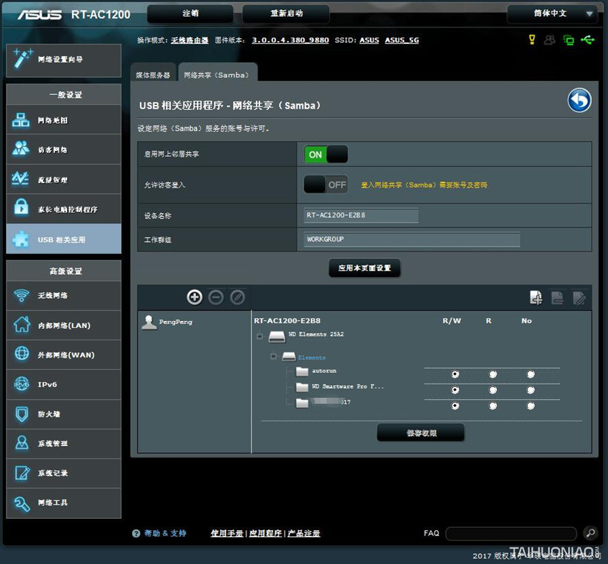Open the Traffic Manager sidebar icon
This screenshot has height=564, width=608.
[21, 179]
